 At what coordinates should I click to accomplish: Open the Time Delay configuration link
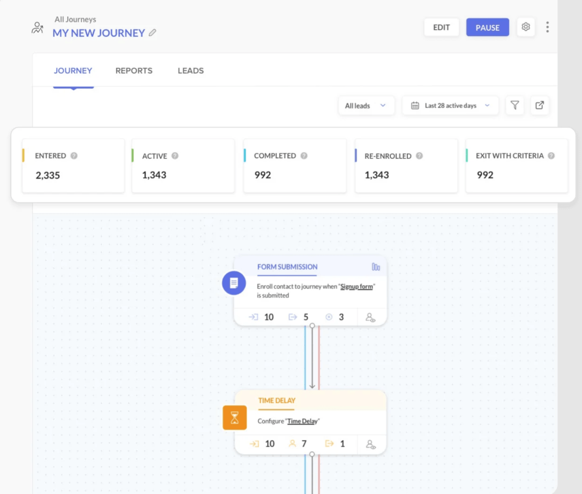[x=303, y=421]
